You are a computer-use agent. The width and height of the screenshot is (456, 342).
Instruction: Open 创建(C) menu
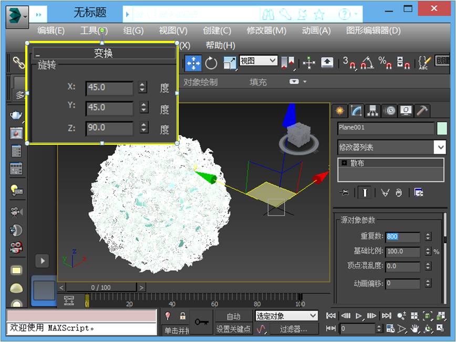217,30
